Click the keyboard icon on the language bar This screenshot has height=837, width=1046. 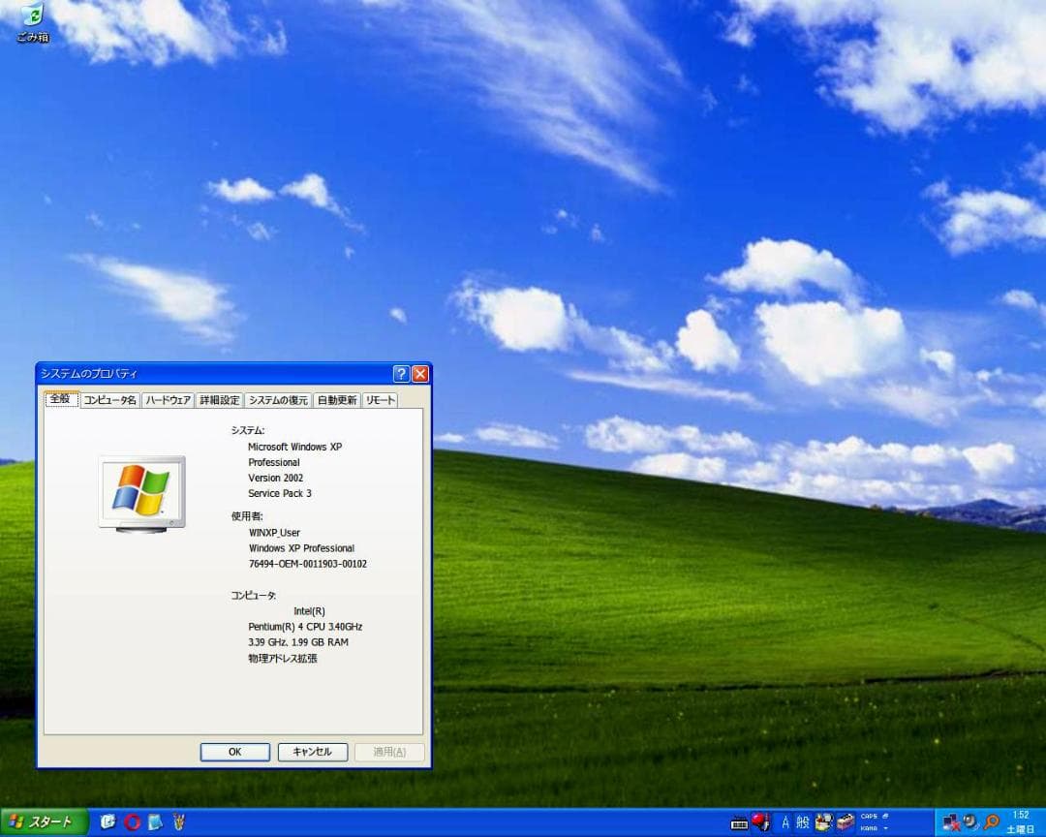(x=739, y=822)
